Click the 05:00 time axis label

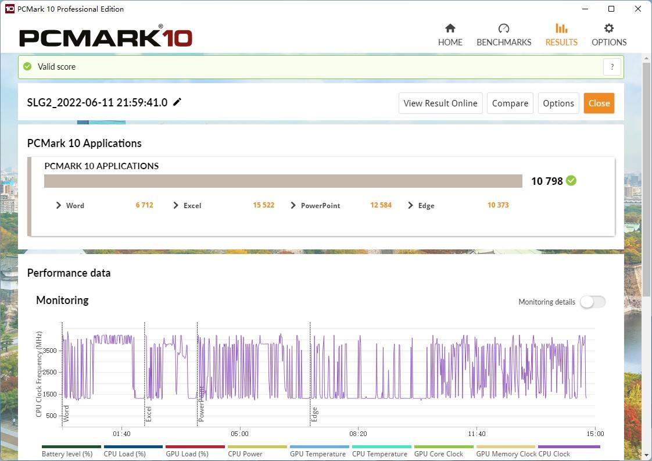[239, 434]
